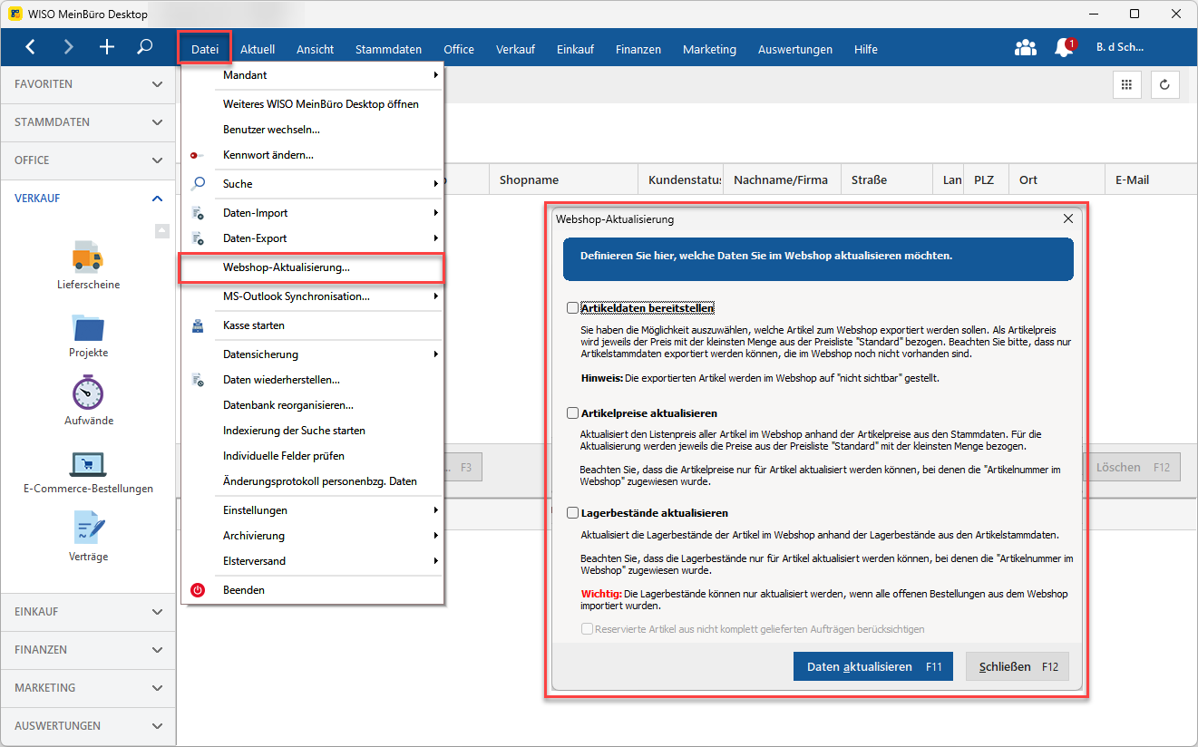Click the small scroll-up arrow in Verkauf panel
This screenshot has height=747, width=1198.
click(x=161, y=231)
